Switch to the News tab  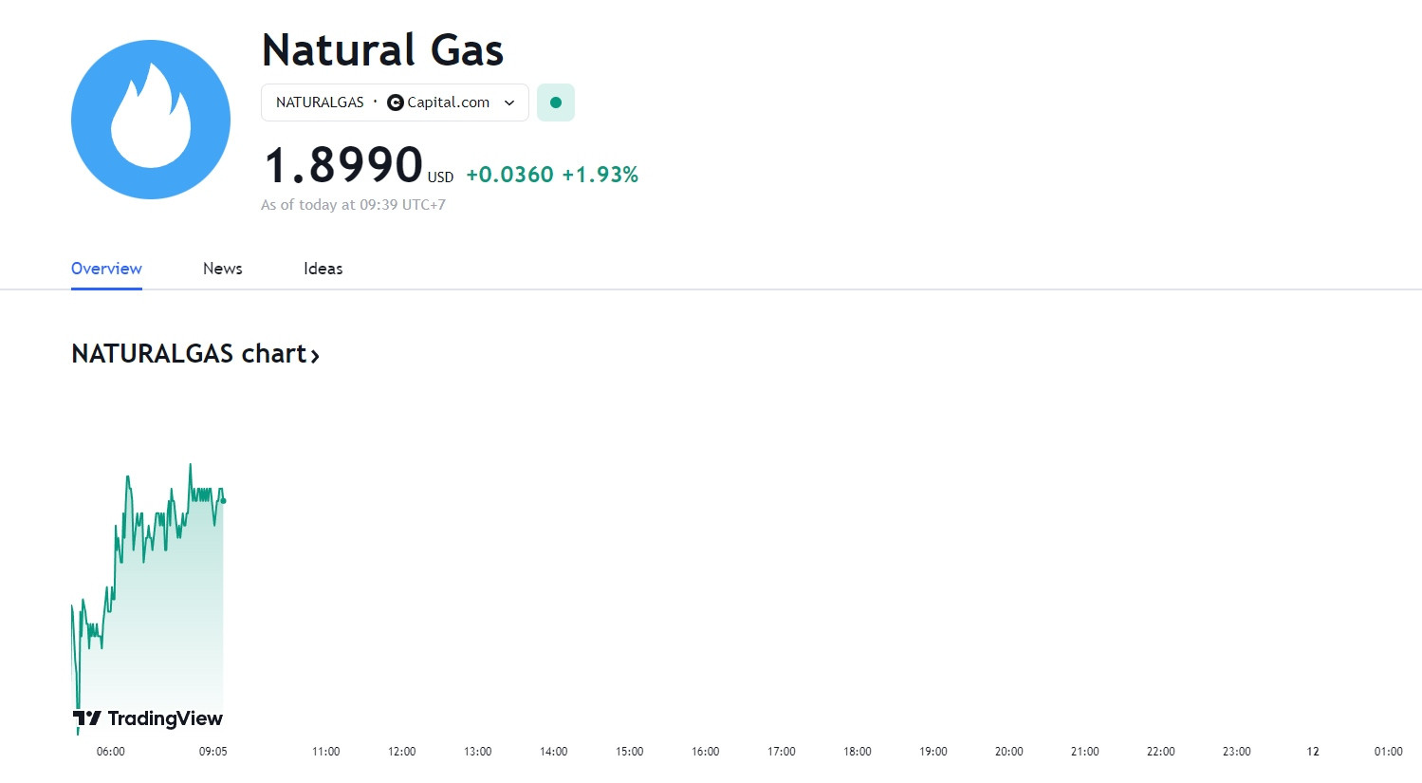tap(223, 269)
